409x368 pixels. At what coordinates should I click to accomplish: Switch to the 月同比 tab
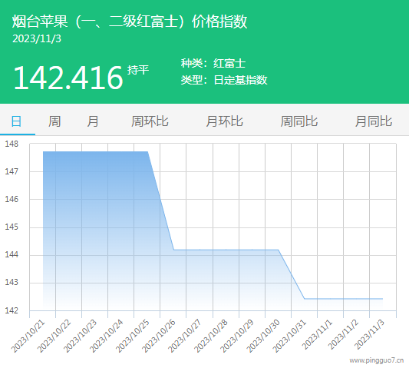click(374, 121)
